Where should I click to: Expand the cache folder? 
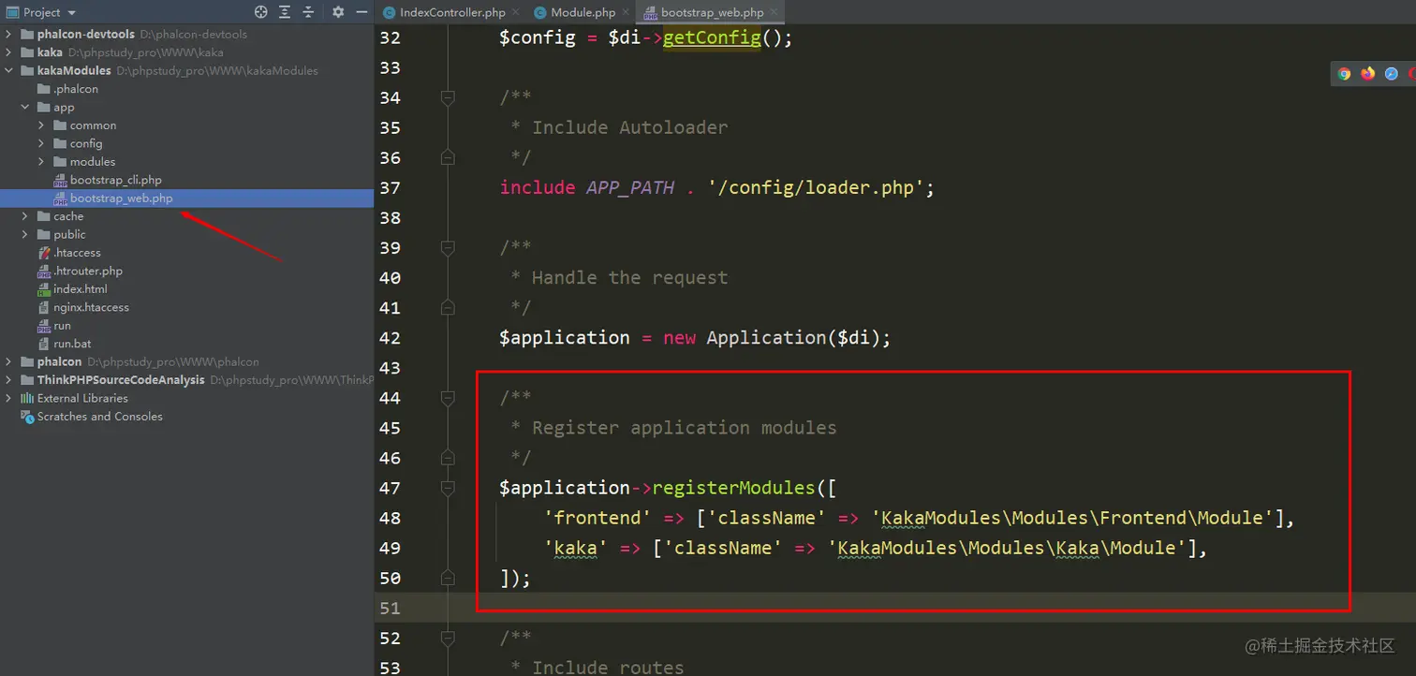coord(25,216)
